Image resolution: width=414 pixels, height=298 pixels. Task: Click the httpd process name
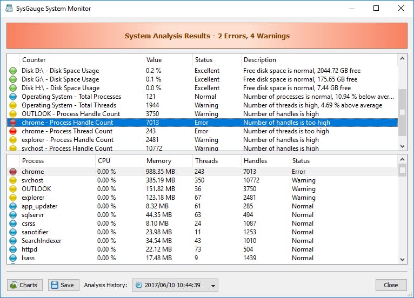click(x=29, y=249)
